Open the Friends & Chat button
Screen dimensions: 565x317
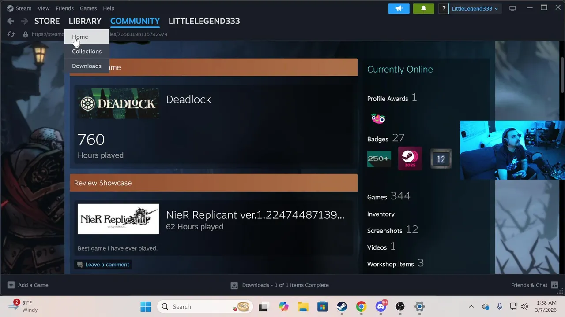coord(535,285)
